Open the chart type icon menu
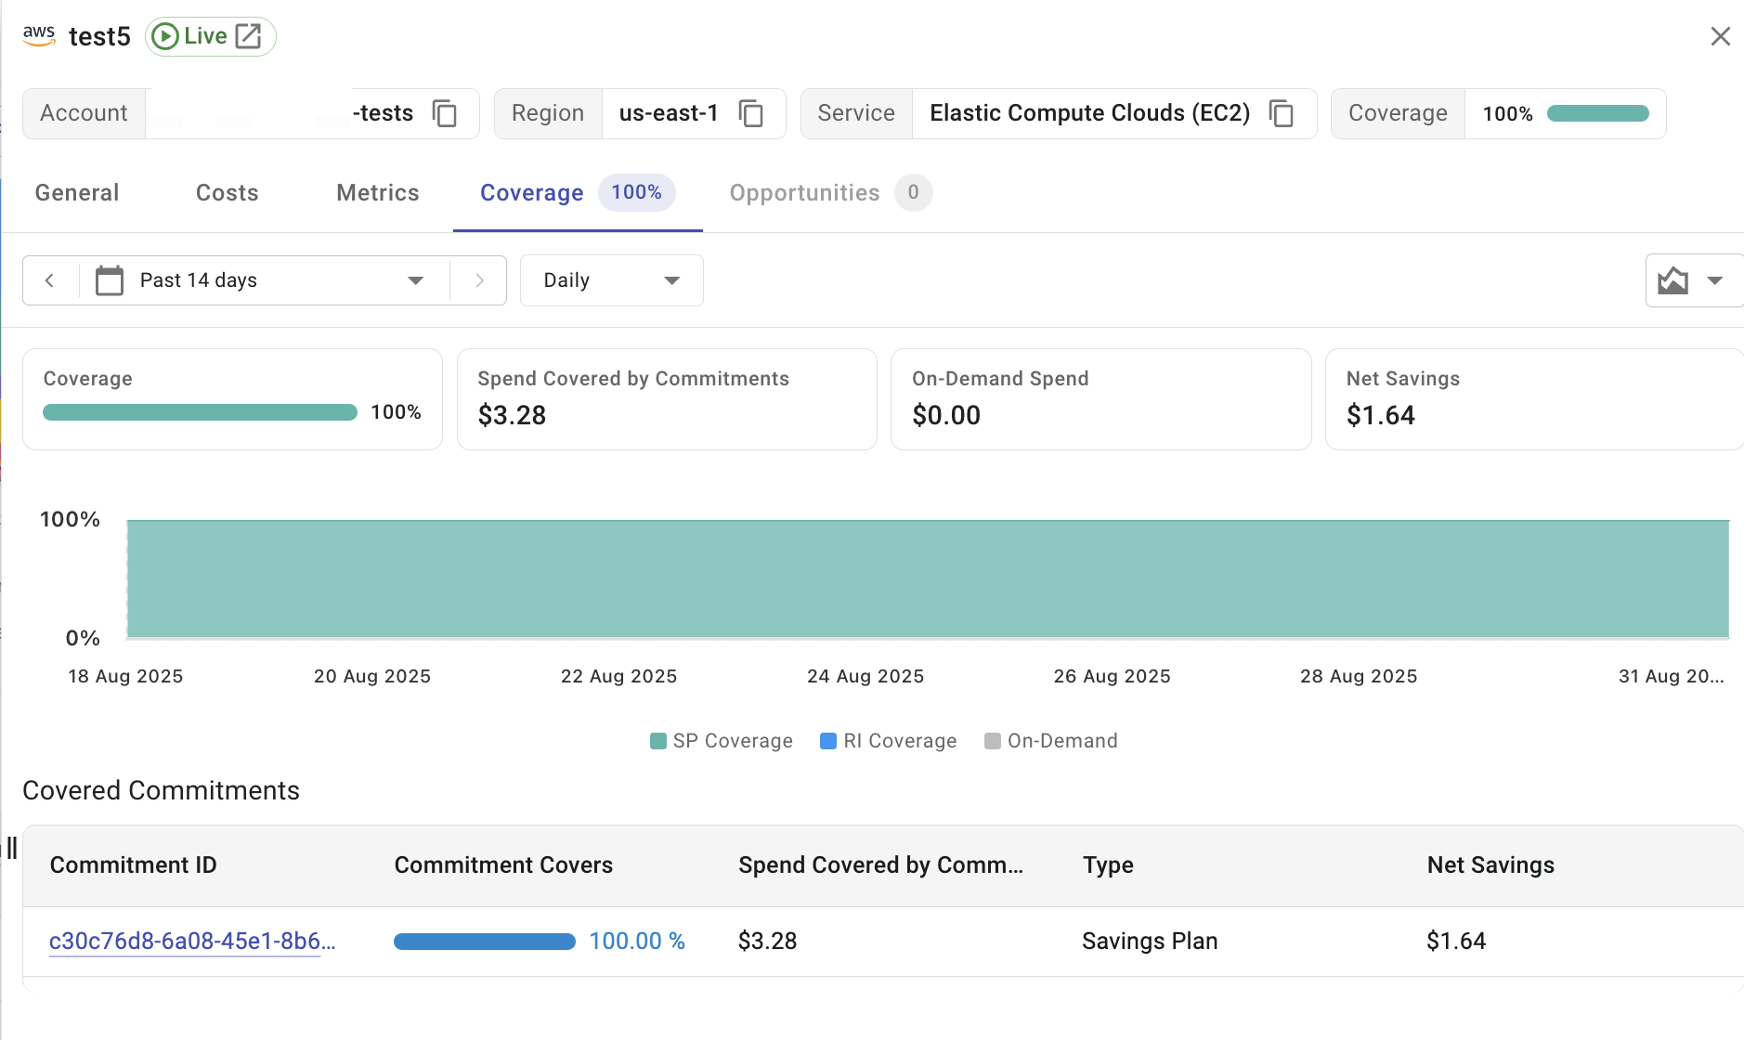The height and width of the screenshot is (1040, 1744). click(1672, 280)
